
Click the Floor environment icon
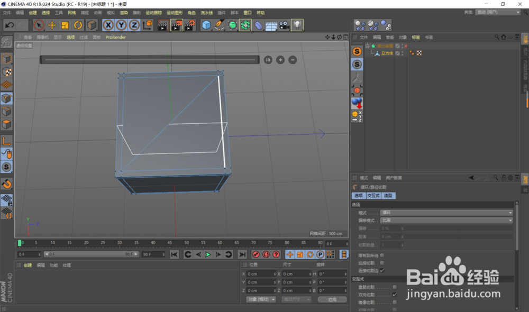(x=271, y=25)
